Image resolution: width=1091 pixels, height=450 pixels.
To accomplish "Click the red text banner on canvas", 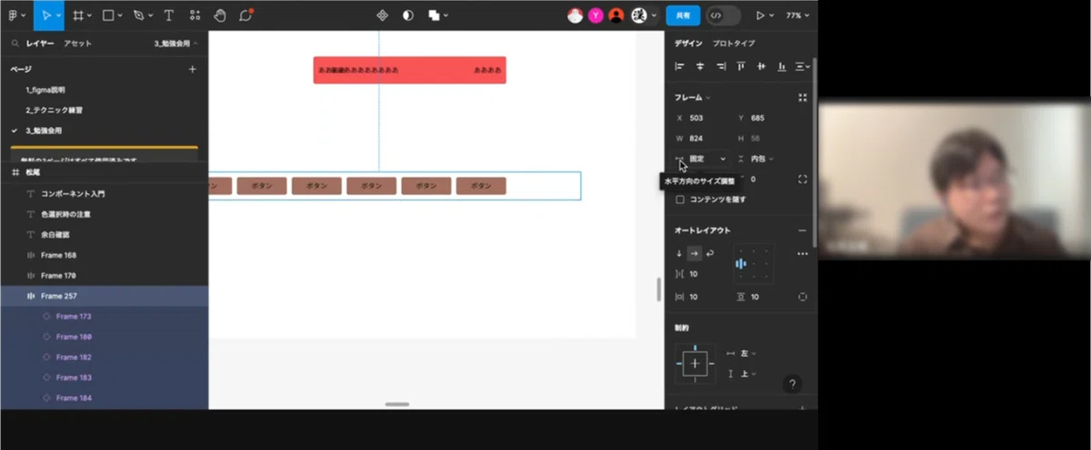I will coord(409,70).
